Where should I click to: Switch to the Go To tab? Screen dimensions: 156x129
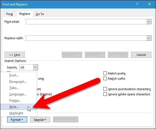40,14
